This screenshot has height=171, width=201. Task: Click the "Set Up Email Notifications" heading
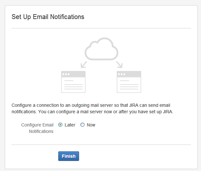(48, 17)
